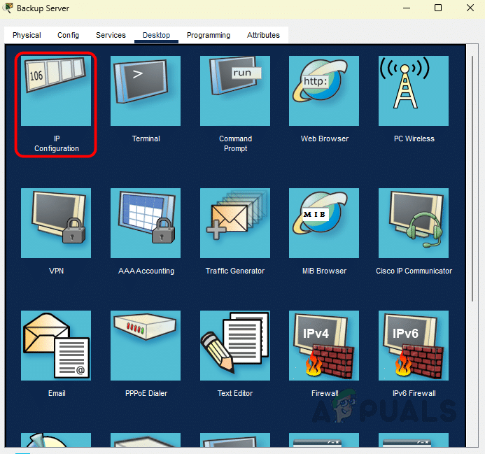Screen dimensions: 485x454
Task: Open the AAA Accounting tool
Action: click(x=146, y=223)
